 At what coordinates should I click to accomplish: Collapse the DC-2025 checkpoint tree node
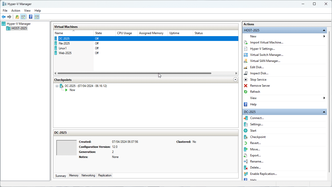pos(57,86)
